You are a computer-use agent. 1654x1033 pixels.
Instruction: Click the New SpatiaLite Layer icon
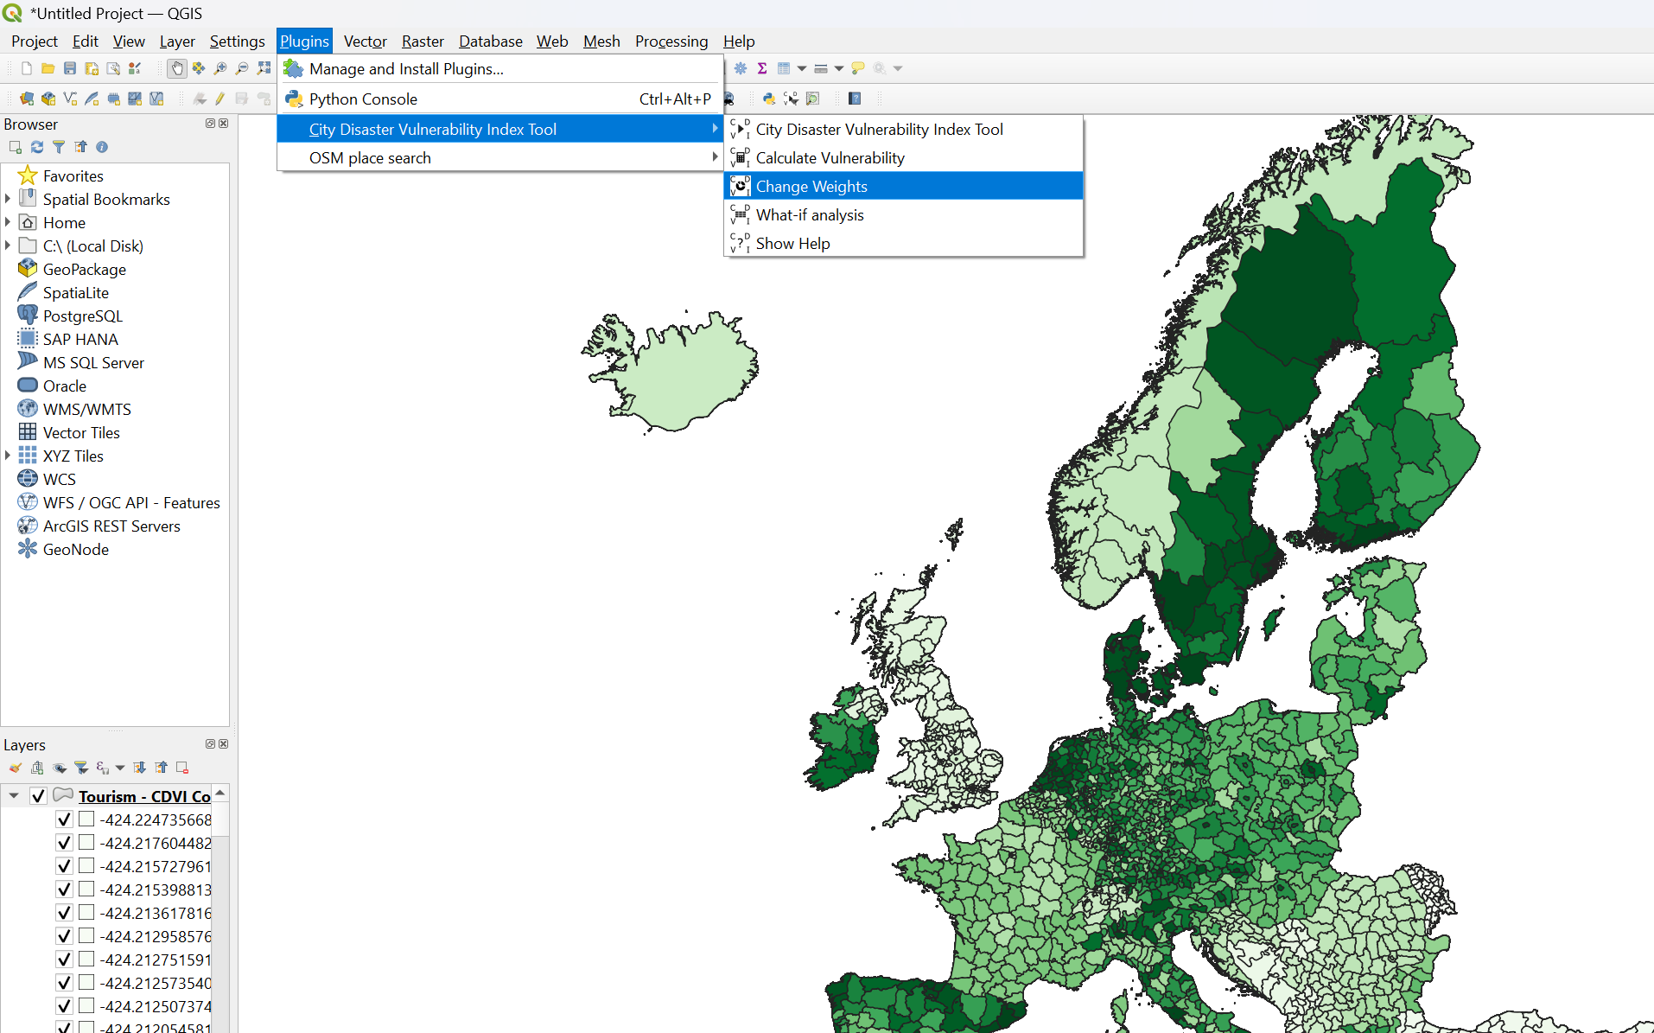92,99
